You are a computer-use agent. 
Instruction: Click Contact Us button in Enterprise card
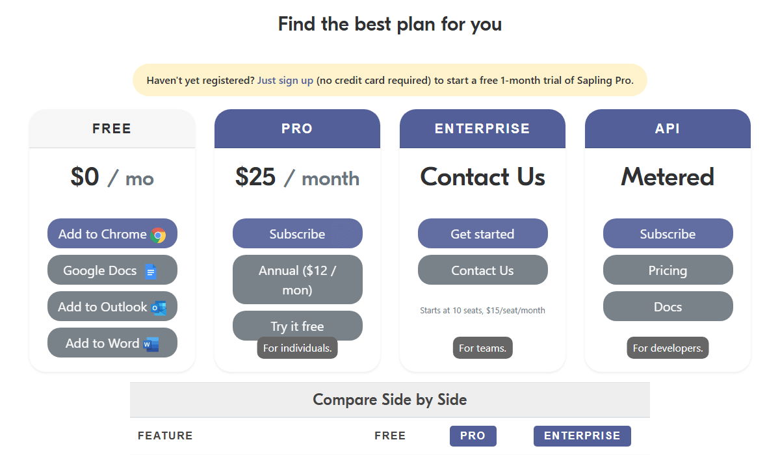(x=482, y=270)
